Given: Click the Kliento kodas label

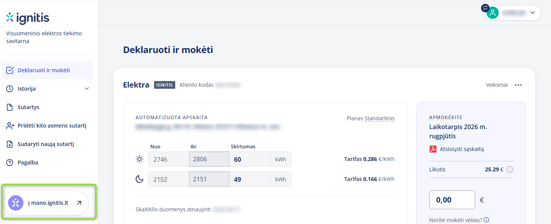Looking at the screenshot, I should pos(197,85).
